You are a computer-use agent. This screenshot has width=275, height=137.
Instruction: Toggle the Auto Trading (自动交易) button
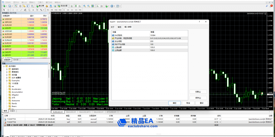point(62,6)
